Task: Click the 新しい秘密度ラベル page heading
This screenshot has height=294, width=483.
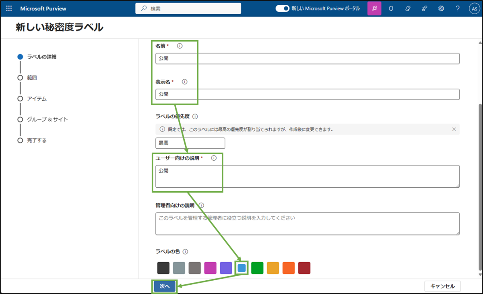Action: (x=60, y=27)
